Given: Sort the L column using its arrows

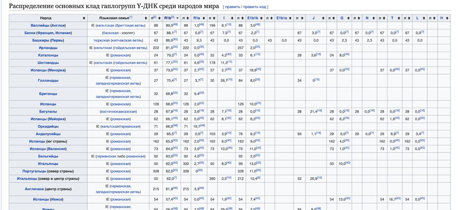Looking at the screenshot, I should (x=424, y=18).
